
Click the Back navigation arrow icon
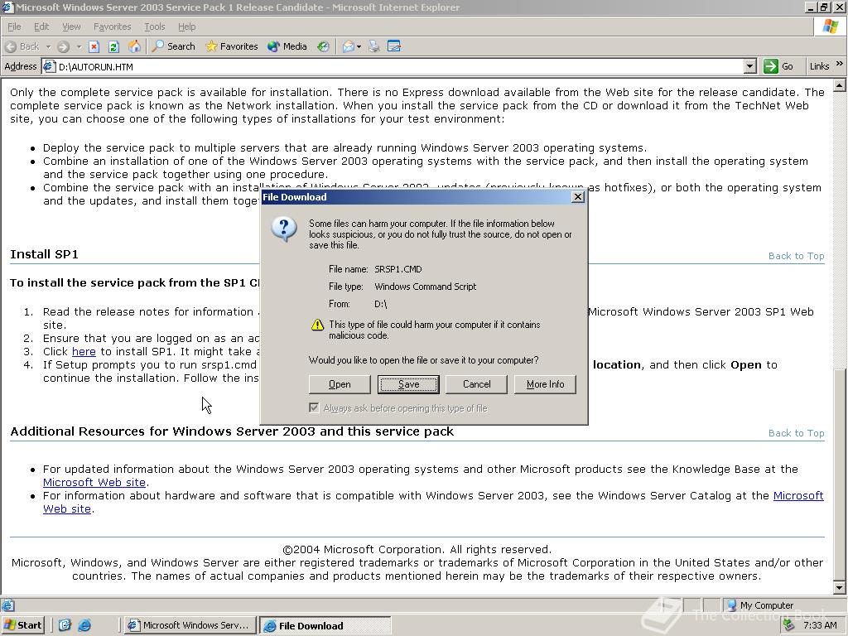11,46
